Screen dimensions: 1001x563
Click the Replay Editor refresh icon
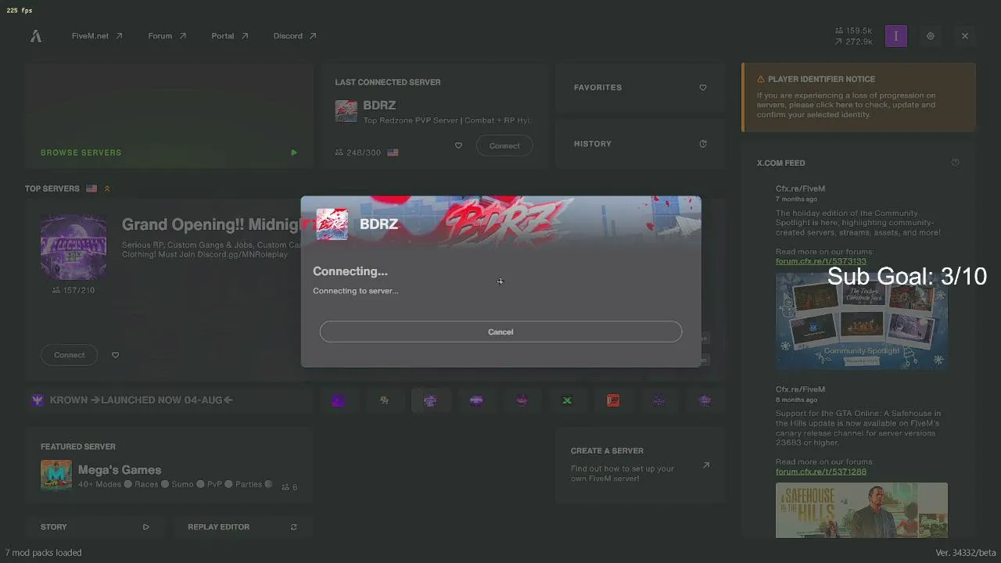(294, 527)
